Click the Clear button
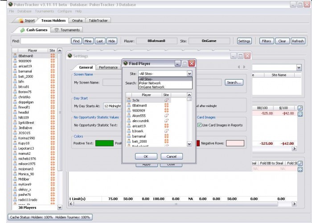This screenshot has height=223, width=312. [x=282, y=41]
